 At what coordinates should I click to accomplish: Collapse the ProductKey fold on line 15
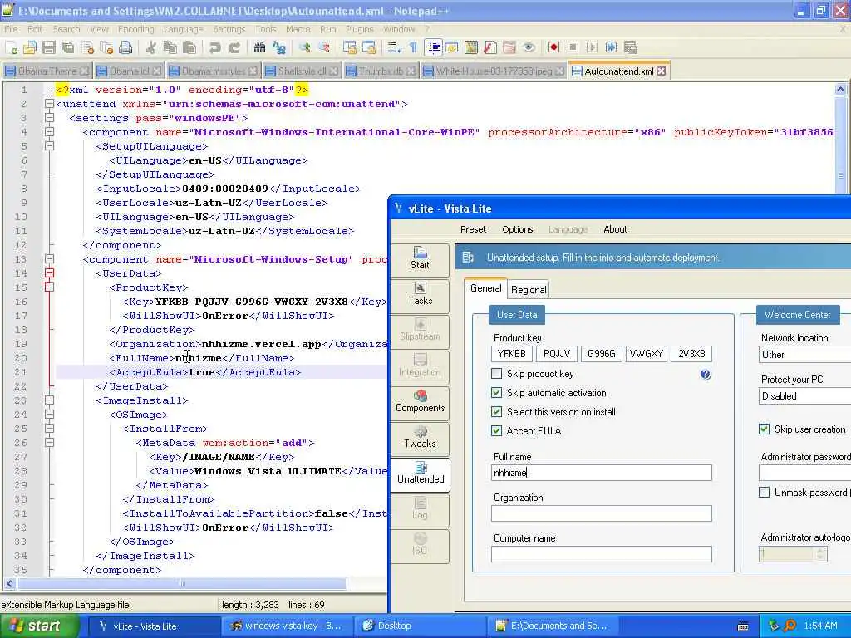49,287
